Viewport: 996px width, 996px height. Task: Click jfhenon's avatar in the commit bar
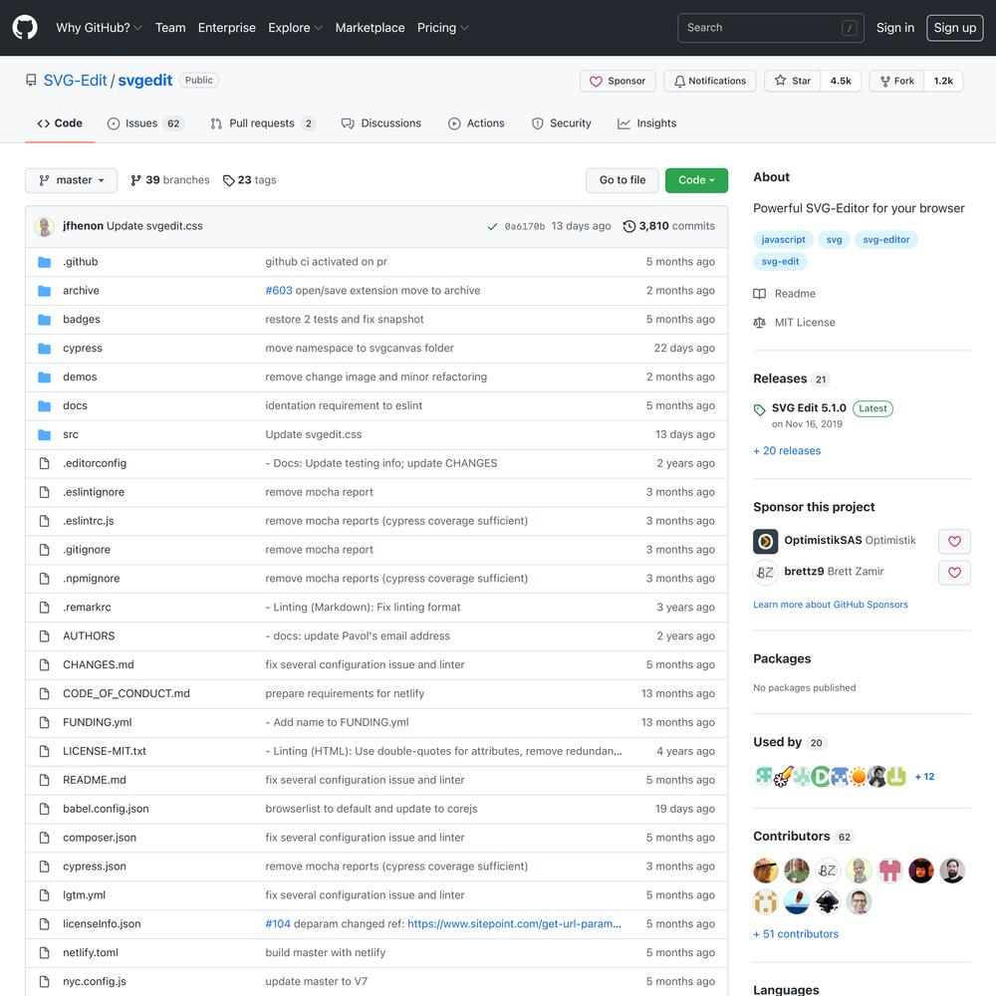[44, 226]
